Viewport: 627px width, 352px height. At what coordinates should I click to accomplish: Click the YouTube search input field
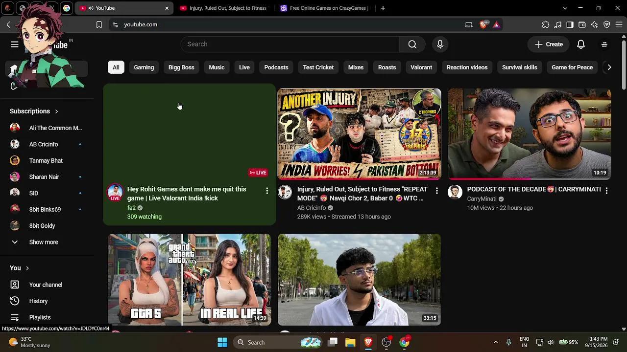(x=290, y=44)
